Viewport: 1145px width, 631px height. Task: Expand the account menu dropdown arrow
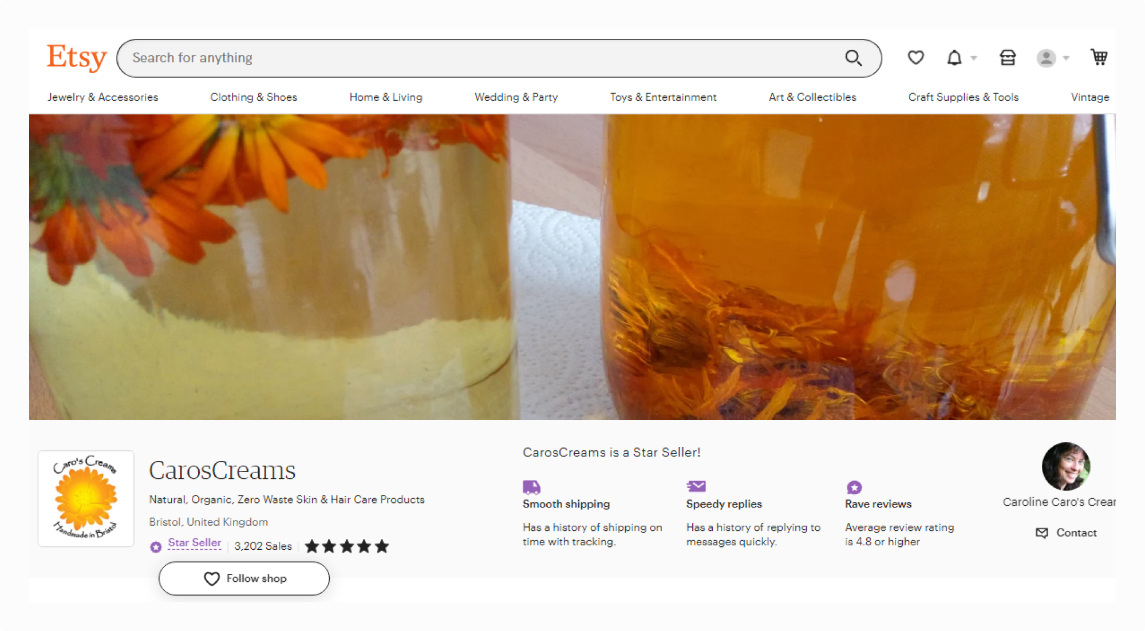[x=1066, y=58]
